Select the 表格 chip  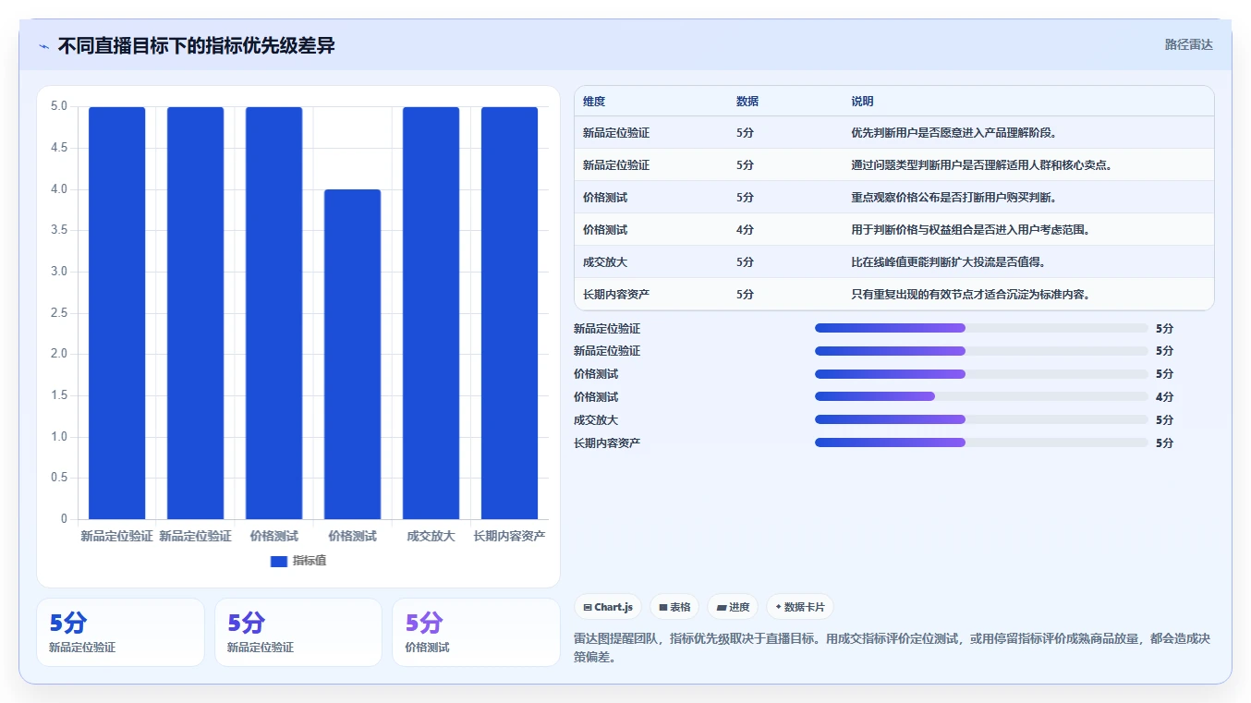coord(674,607)
